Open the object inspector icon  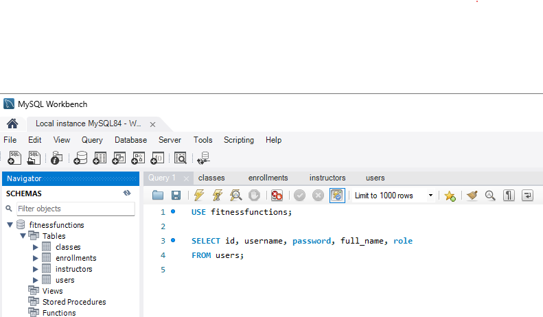[56, 158]
